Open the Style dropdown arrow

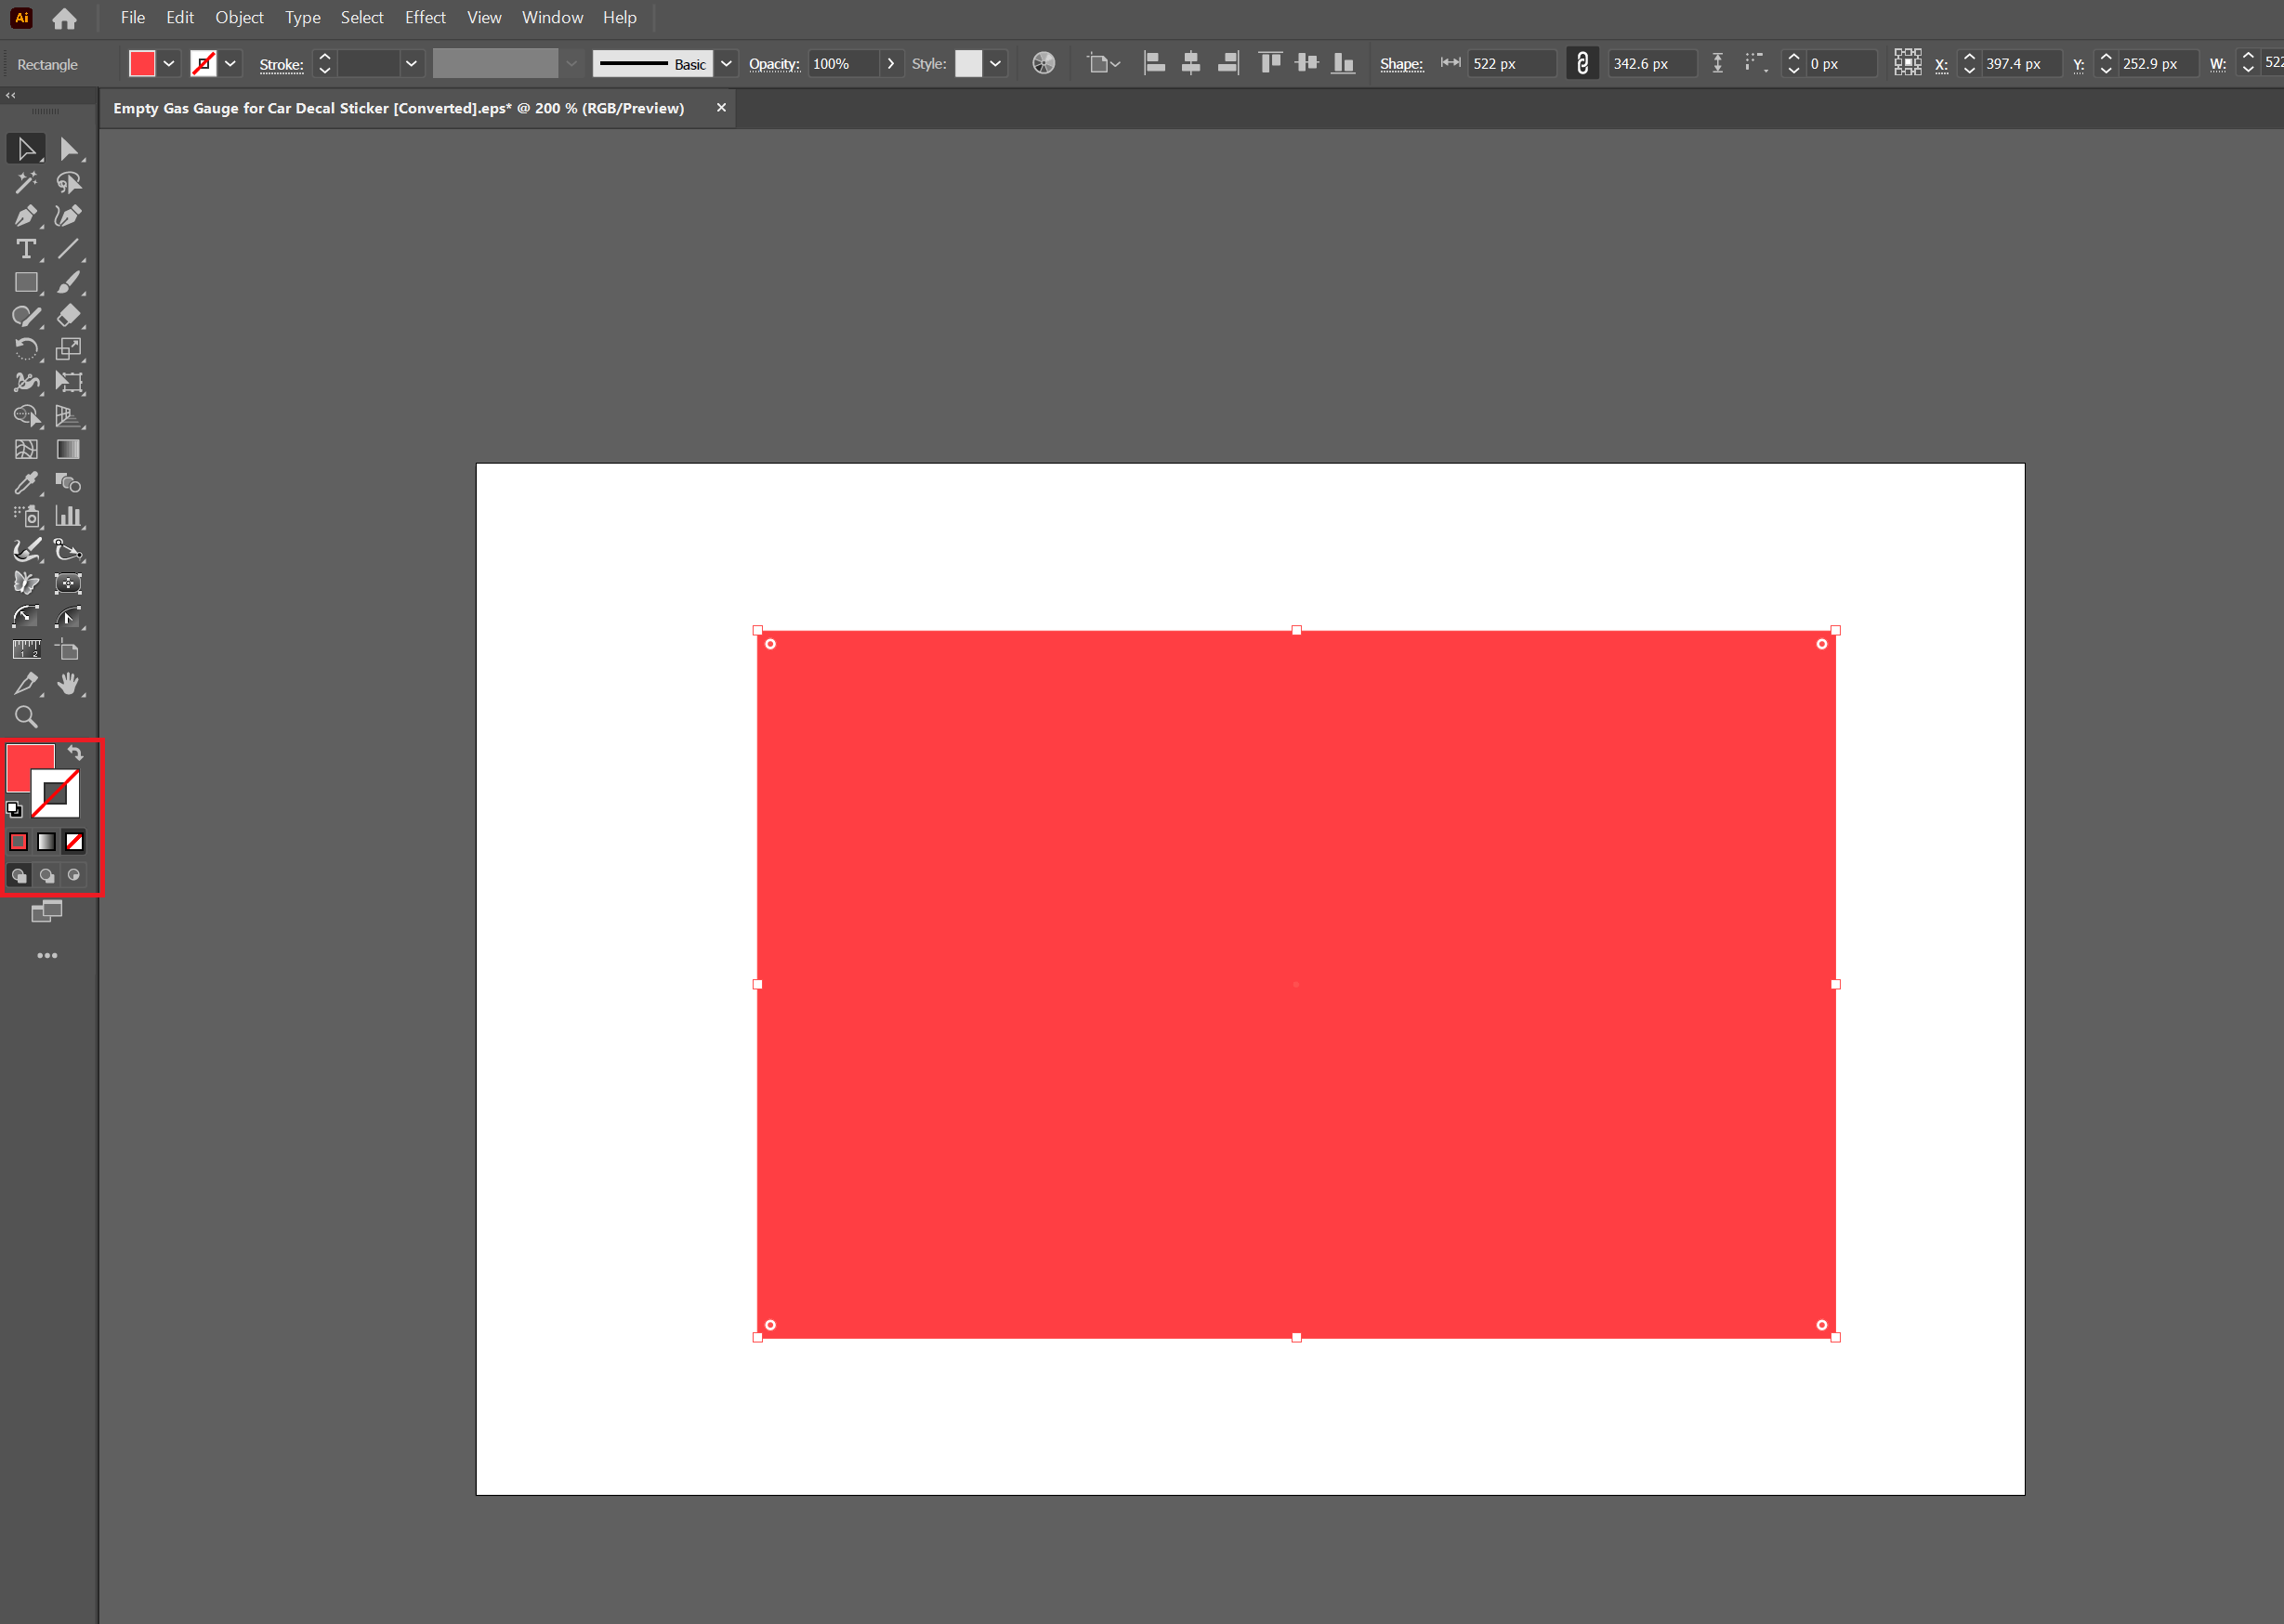995,63
